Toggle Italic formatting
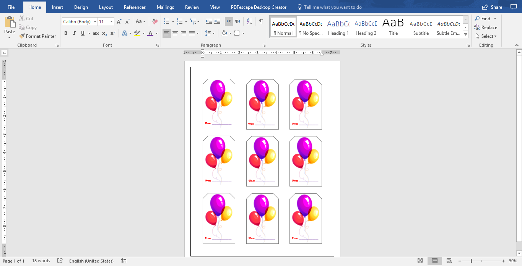The height and width of the screenshot is (266, 522). [74, 33]
